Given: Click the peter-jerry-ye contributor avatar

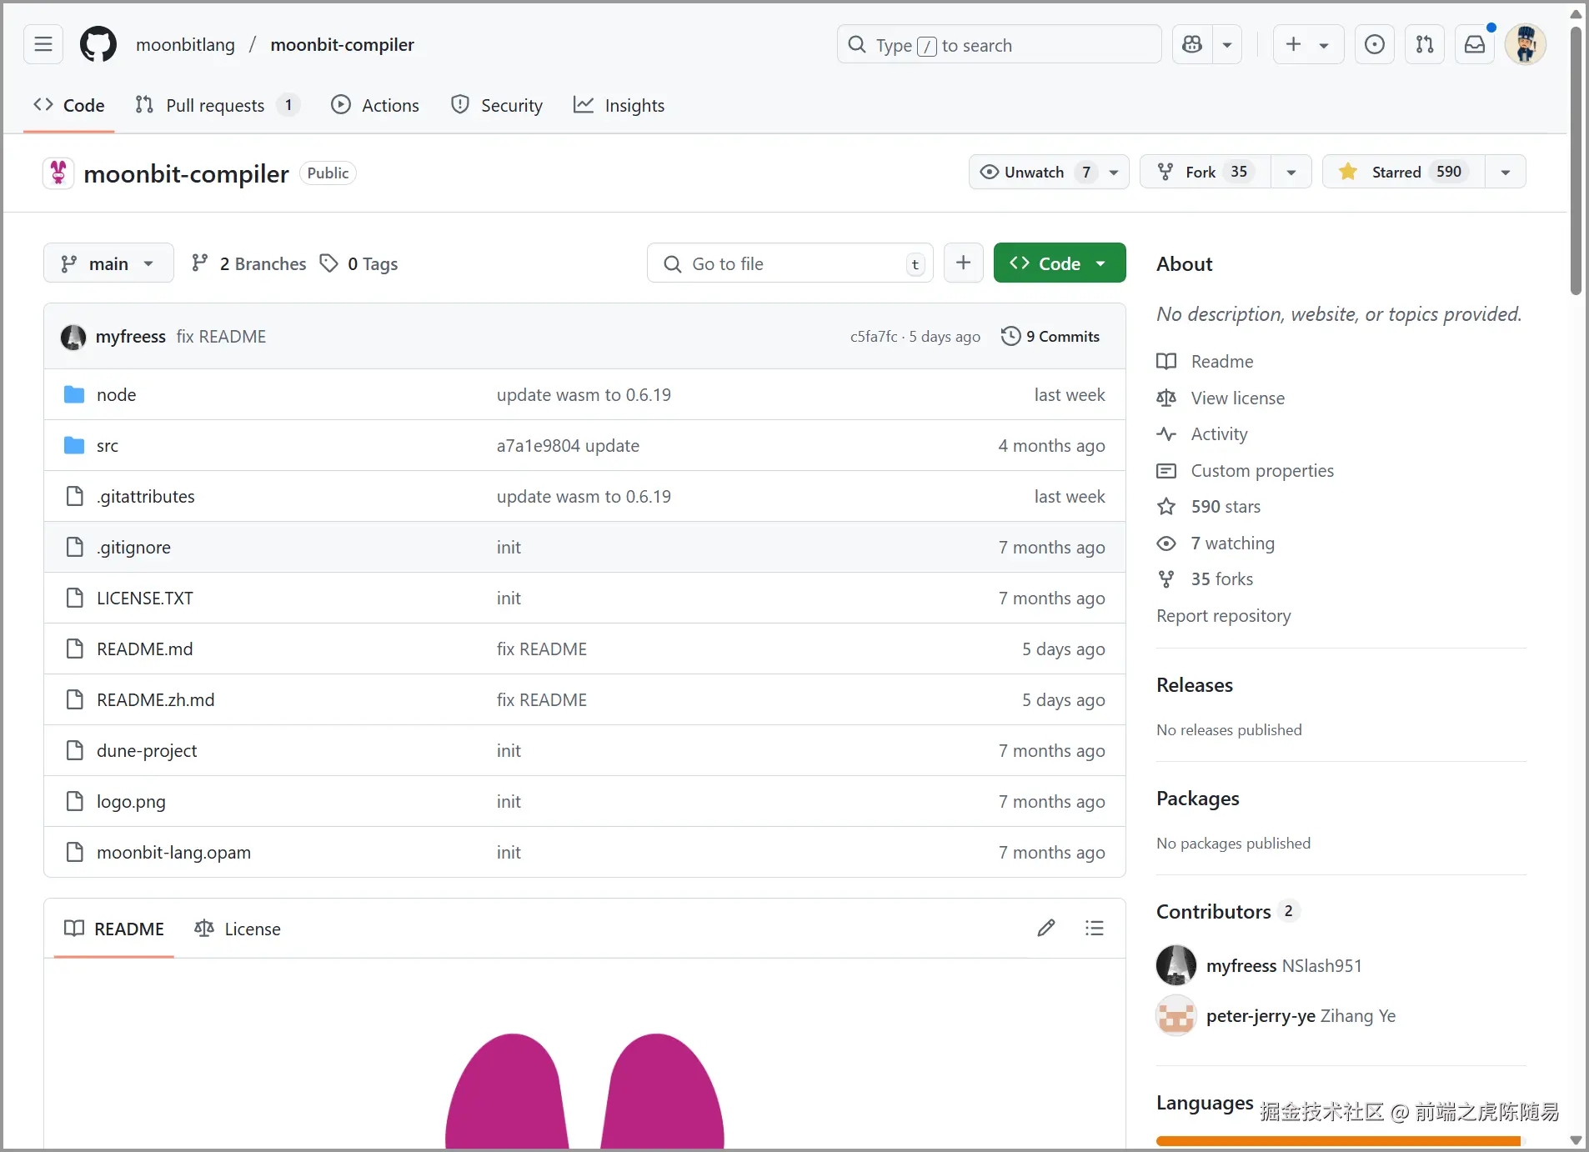Looking at the screenshot, I should (x=1176, y=1015).
